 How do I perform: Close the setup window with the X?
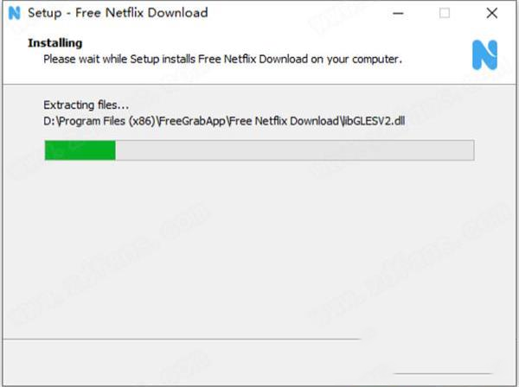point(492,13)
